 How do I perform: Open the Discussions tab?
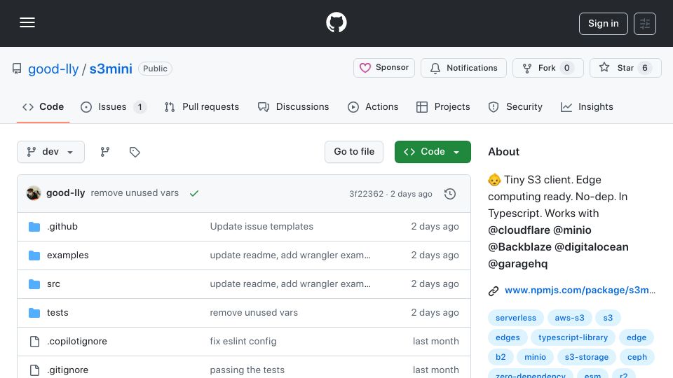coord(294,106)
